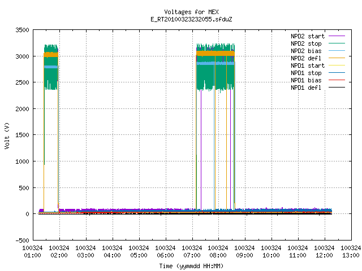
Task: Click the 'NPD2 defl' legend label
Action: (306, 58)
